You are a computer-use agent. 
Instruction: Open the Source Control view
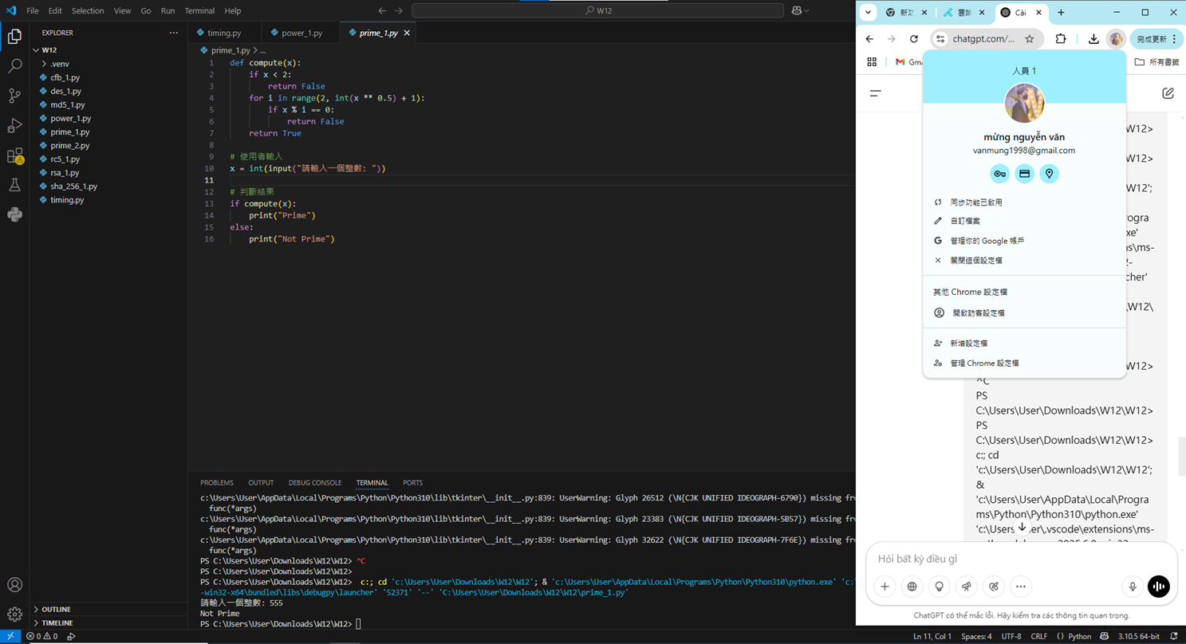pyautogui.click(x=14, y=96)
